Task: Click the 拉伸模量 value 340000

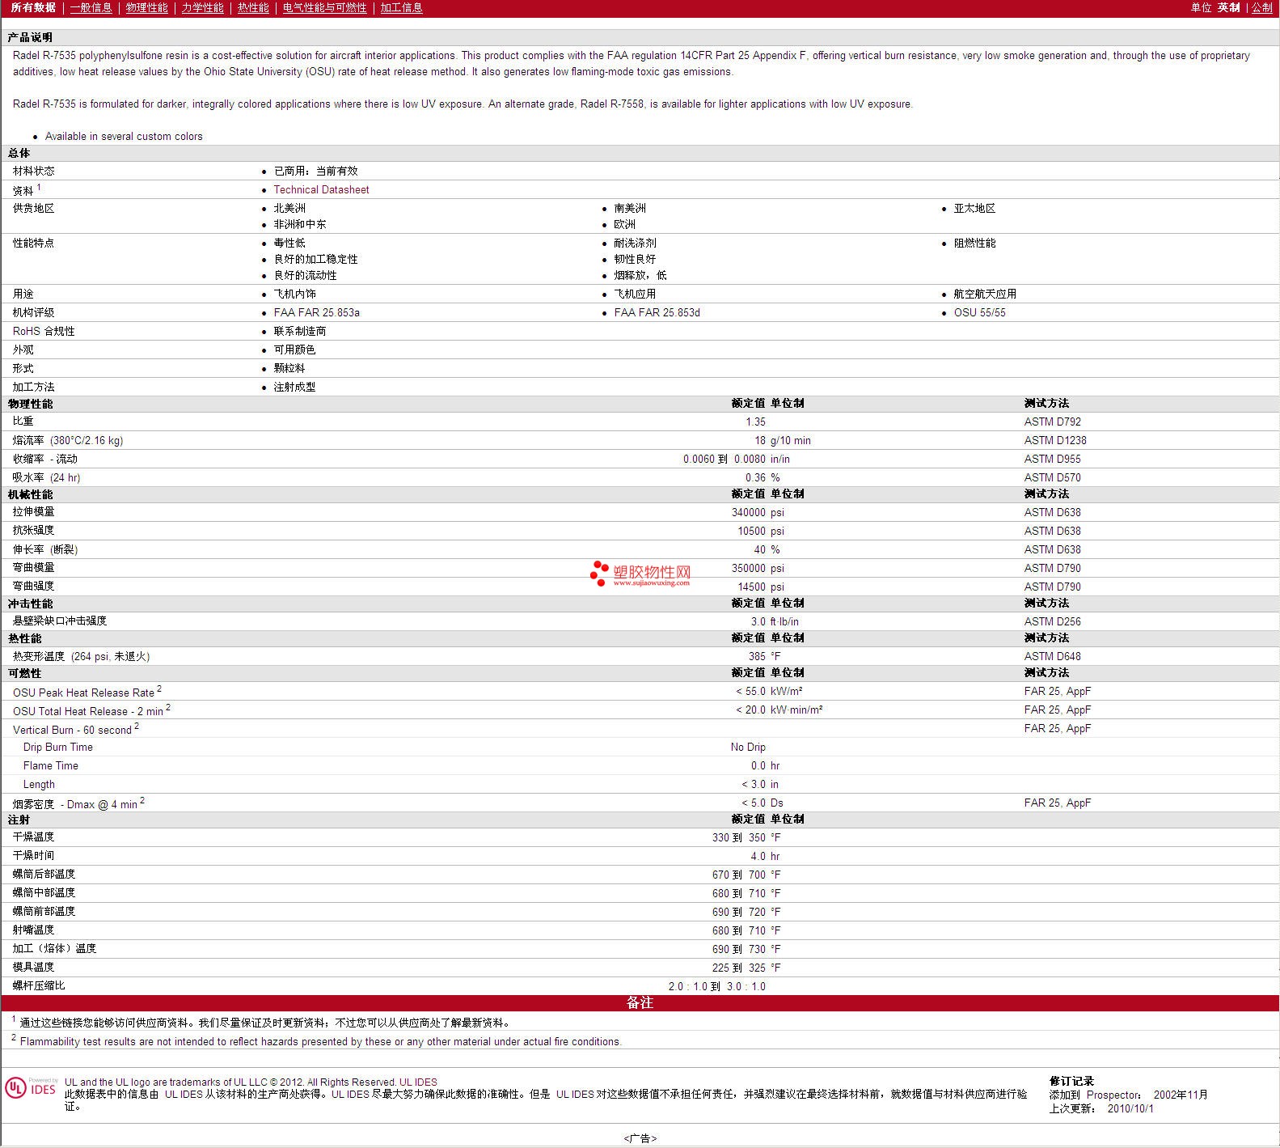Action: coord(749,513)
